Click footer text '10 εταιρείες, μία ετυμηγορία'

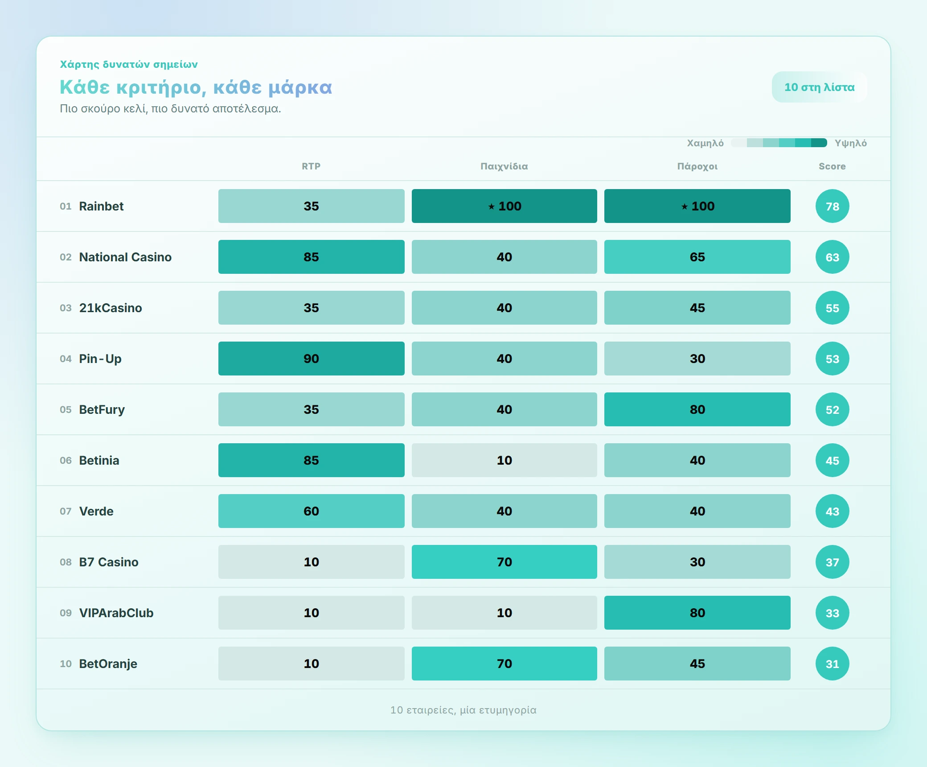coord(463,710)
